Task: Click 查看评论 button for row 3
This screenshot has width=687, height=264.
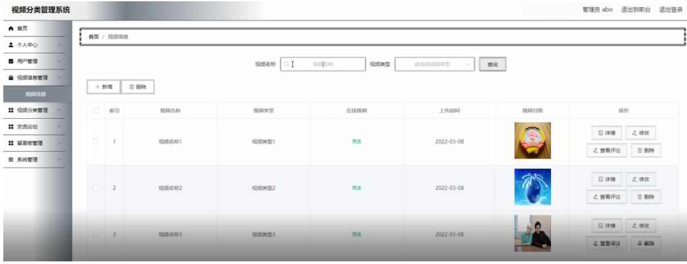Action: point(607,244)
